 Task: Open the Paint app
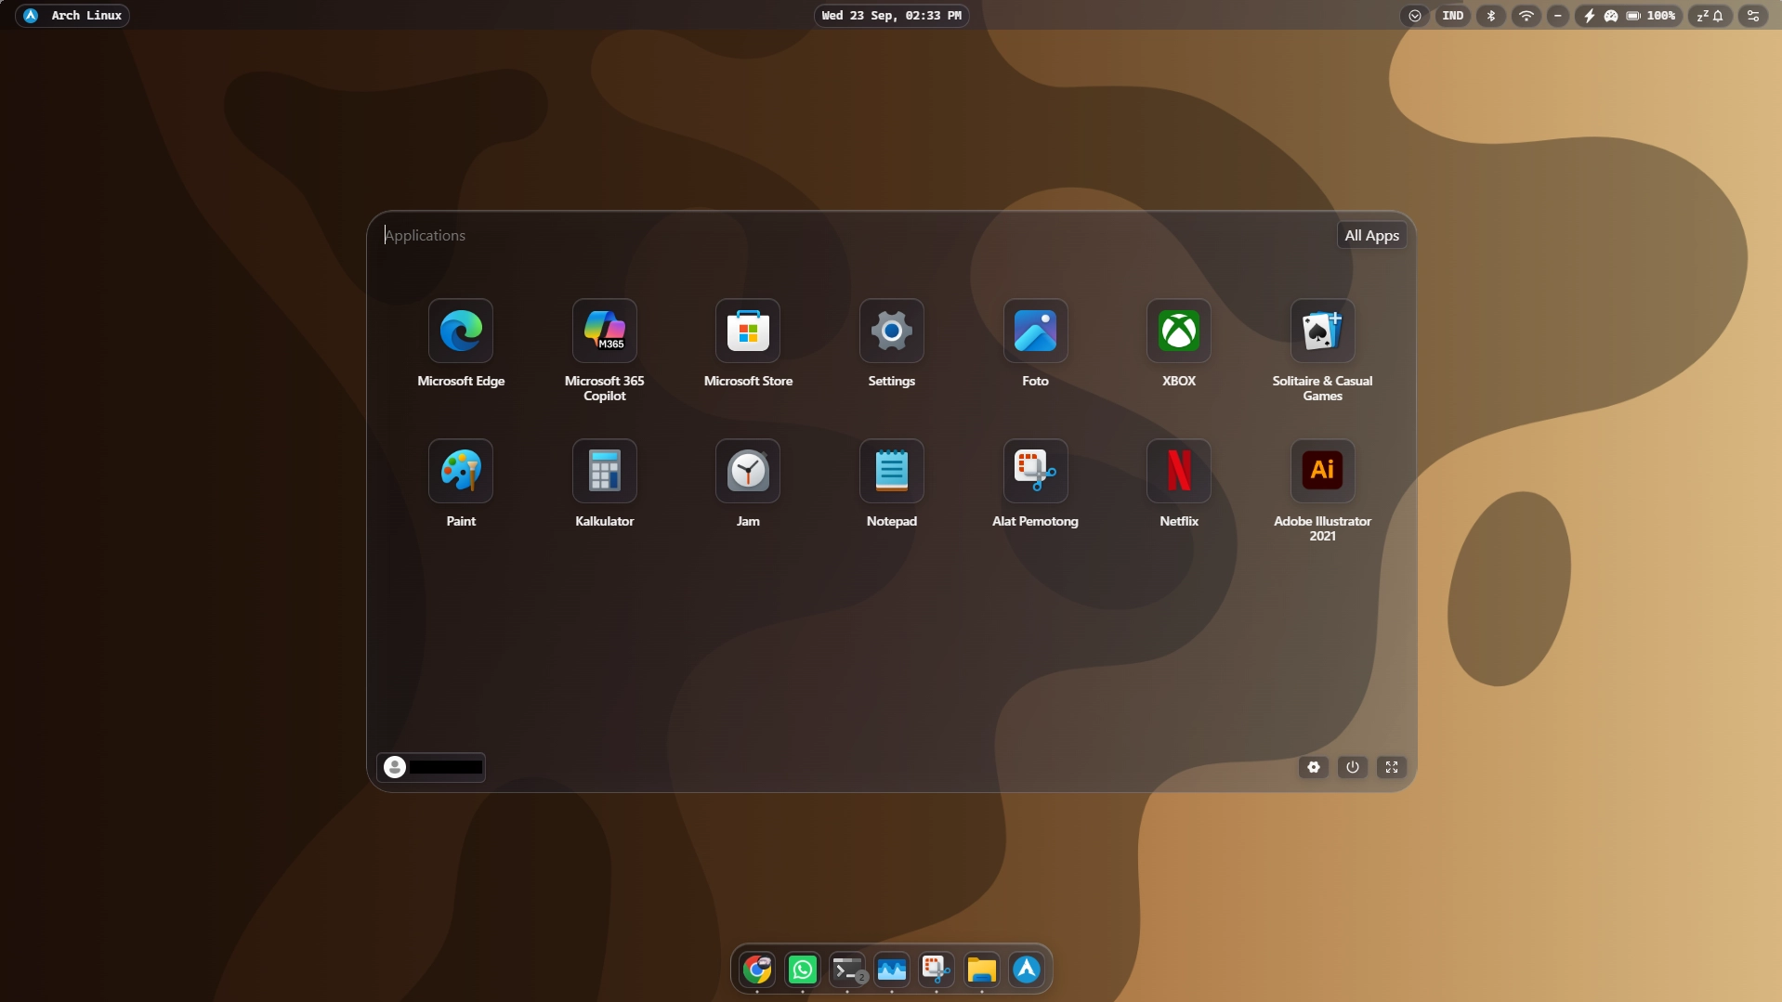461,471
